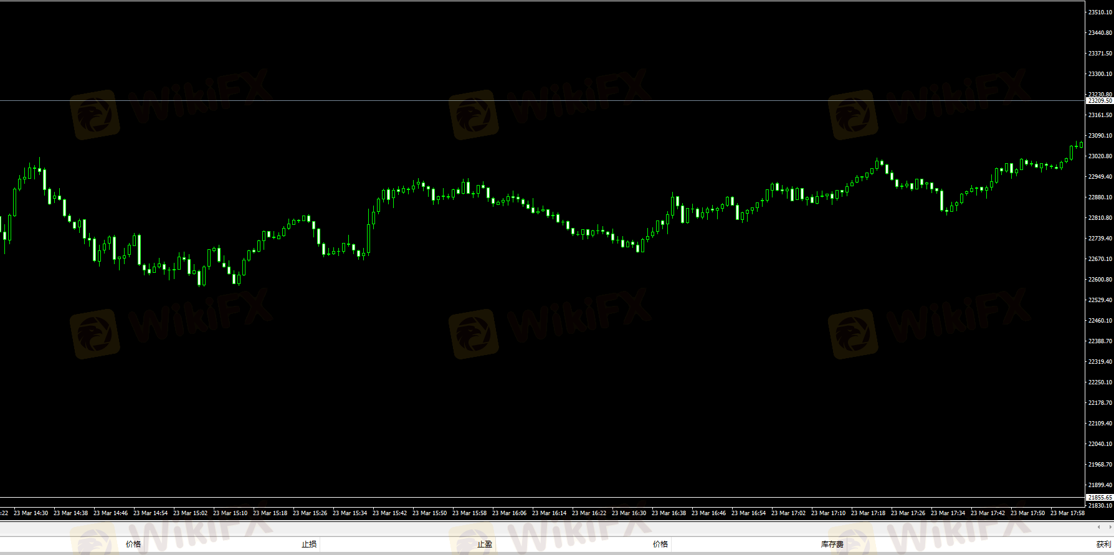
Task: Click the 23 Mar 14:30 time label
Action: (x=31, y=513)
